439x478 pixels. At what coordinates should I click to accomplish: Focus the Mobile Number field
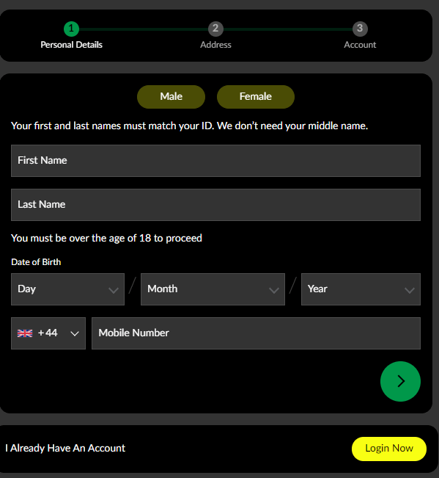coord(257,333)
